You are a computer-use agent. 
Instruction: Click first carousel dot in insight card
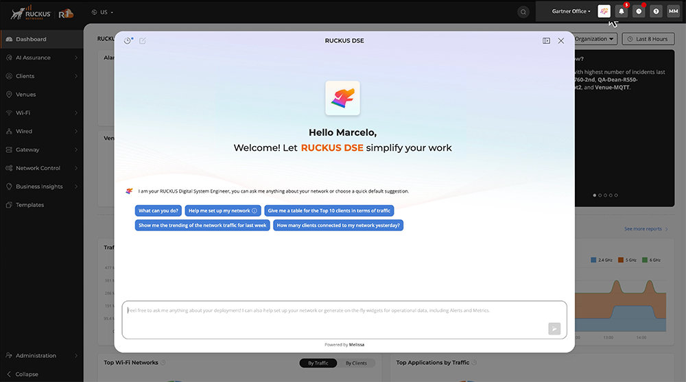coord(595,195)
